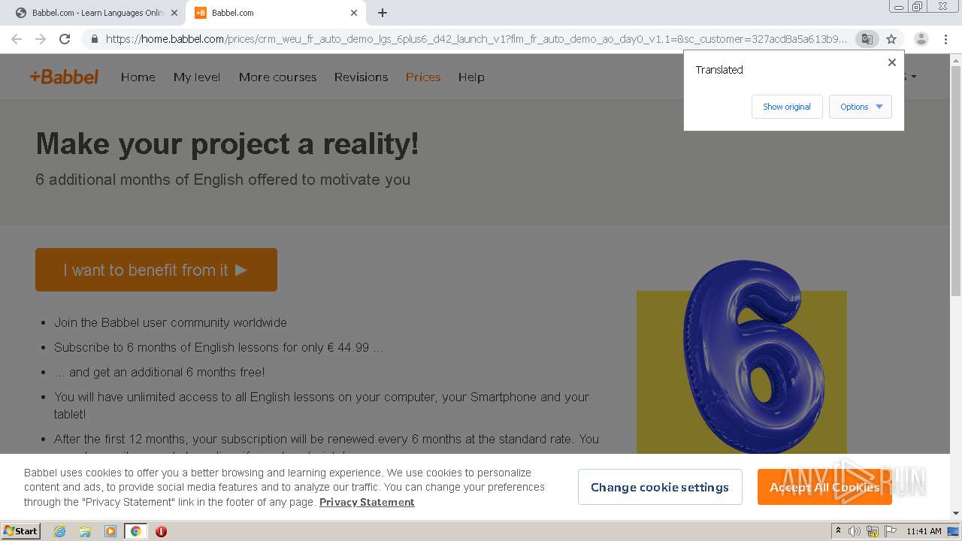Click Change cookie settings button

(660, 487)
